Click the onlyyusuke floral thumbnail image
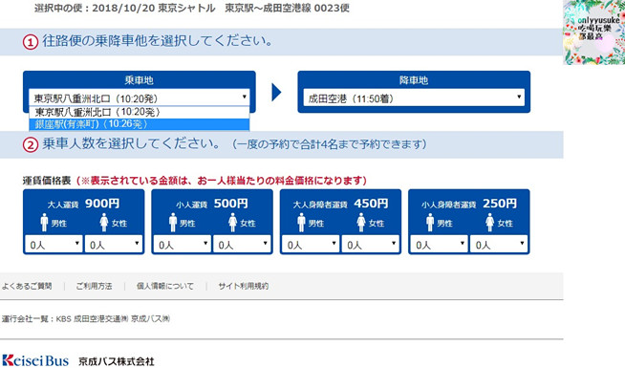This screenshot has height=368, width=625. point(593,32)
